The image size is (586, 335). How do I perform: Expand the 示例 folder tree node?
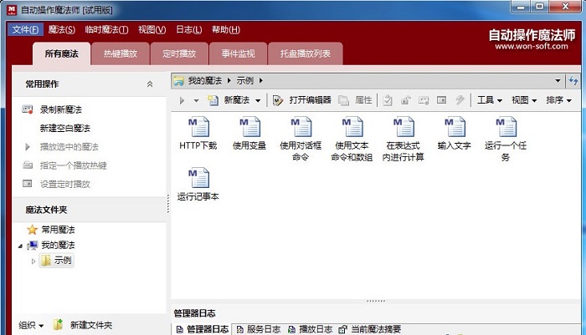34,261
